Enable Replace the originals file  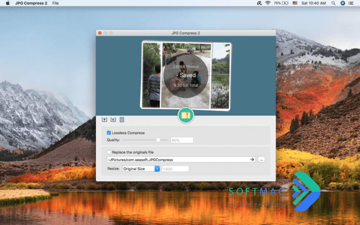click(109, 152)
